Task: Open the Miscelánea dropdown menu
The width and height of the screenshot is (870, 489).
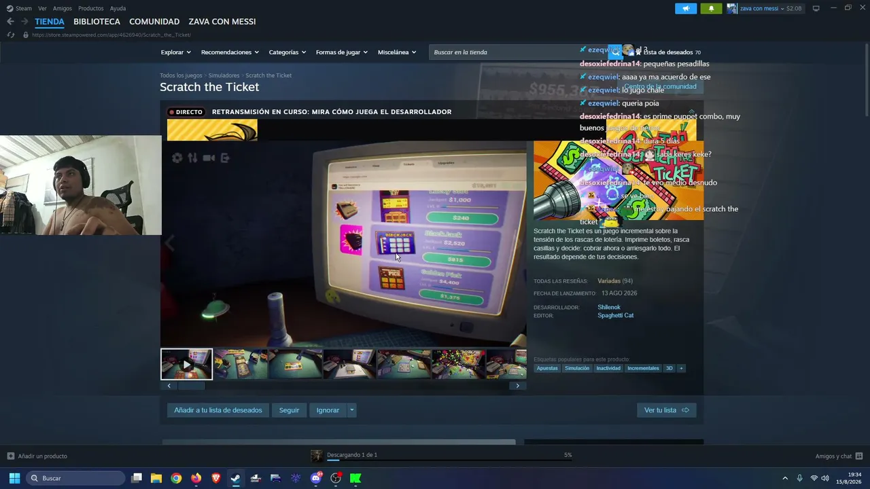Action: [397, 52]
